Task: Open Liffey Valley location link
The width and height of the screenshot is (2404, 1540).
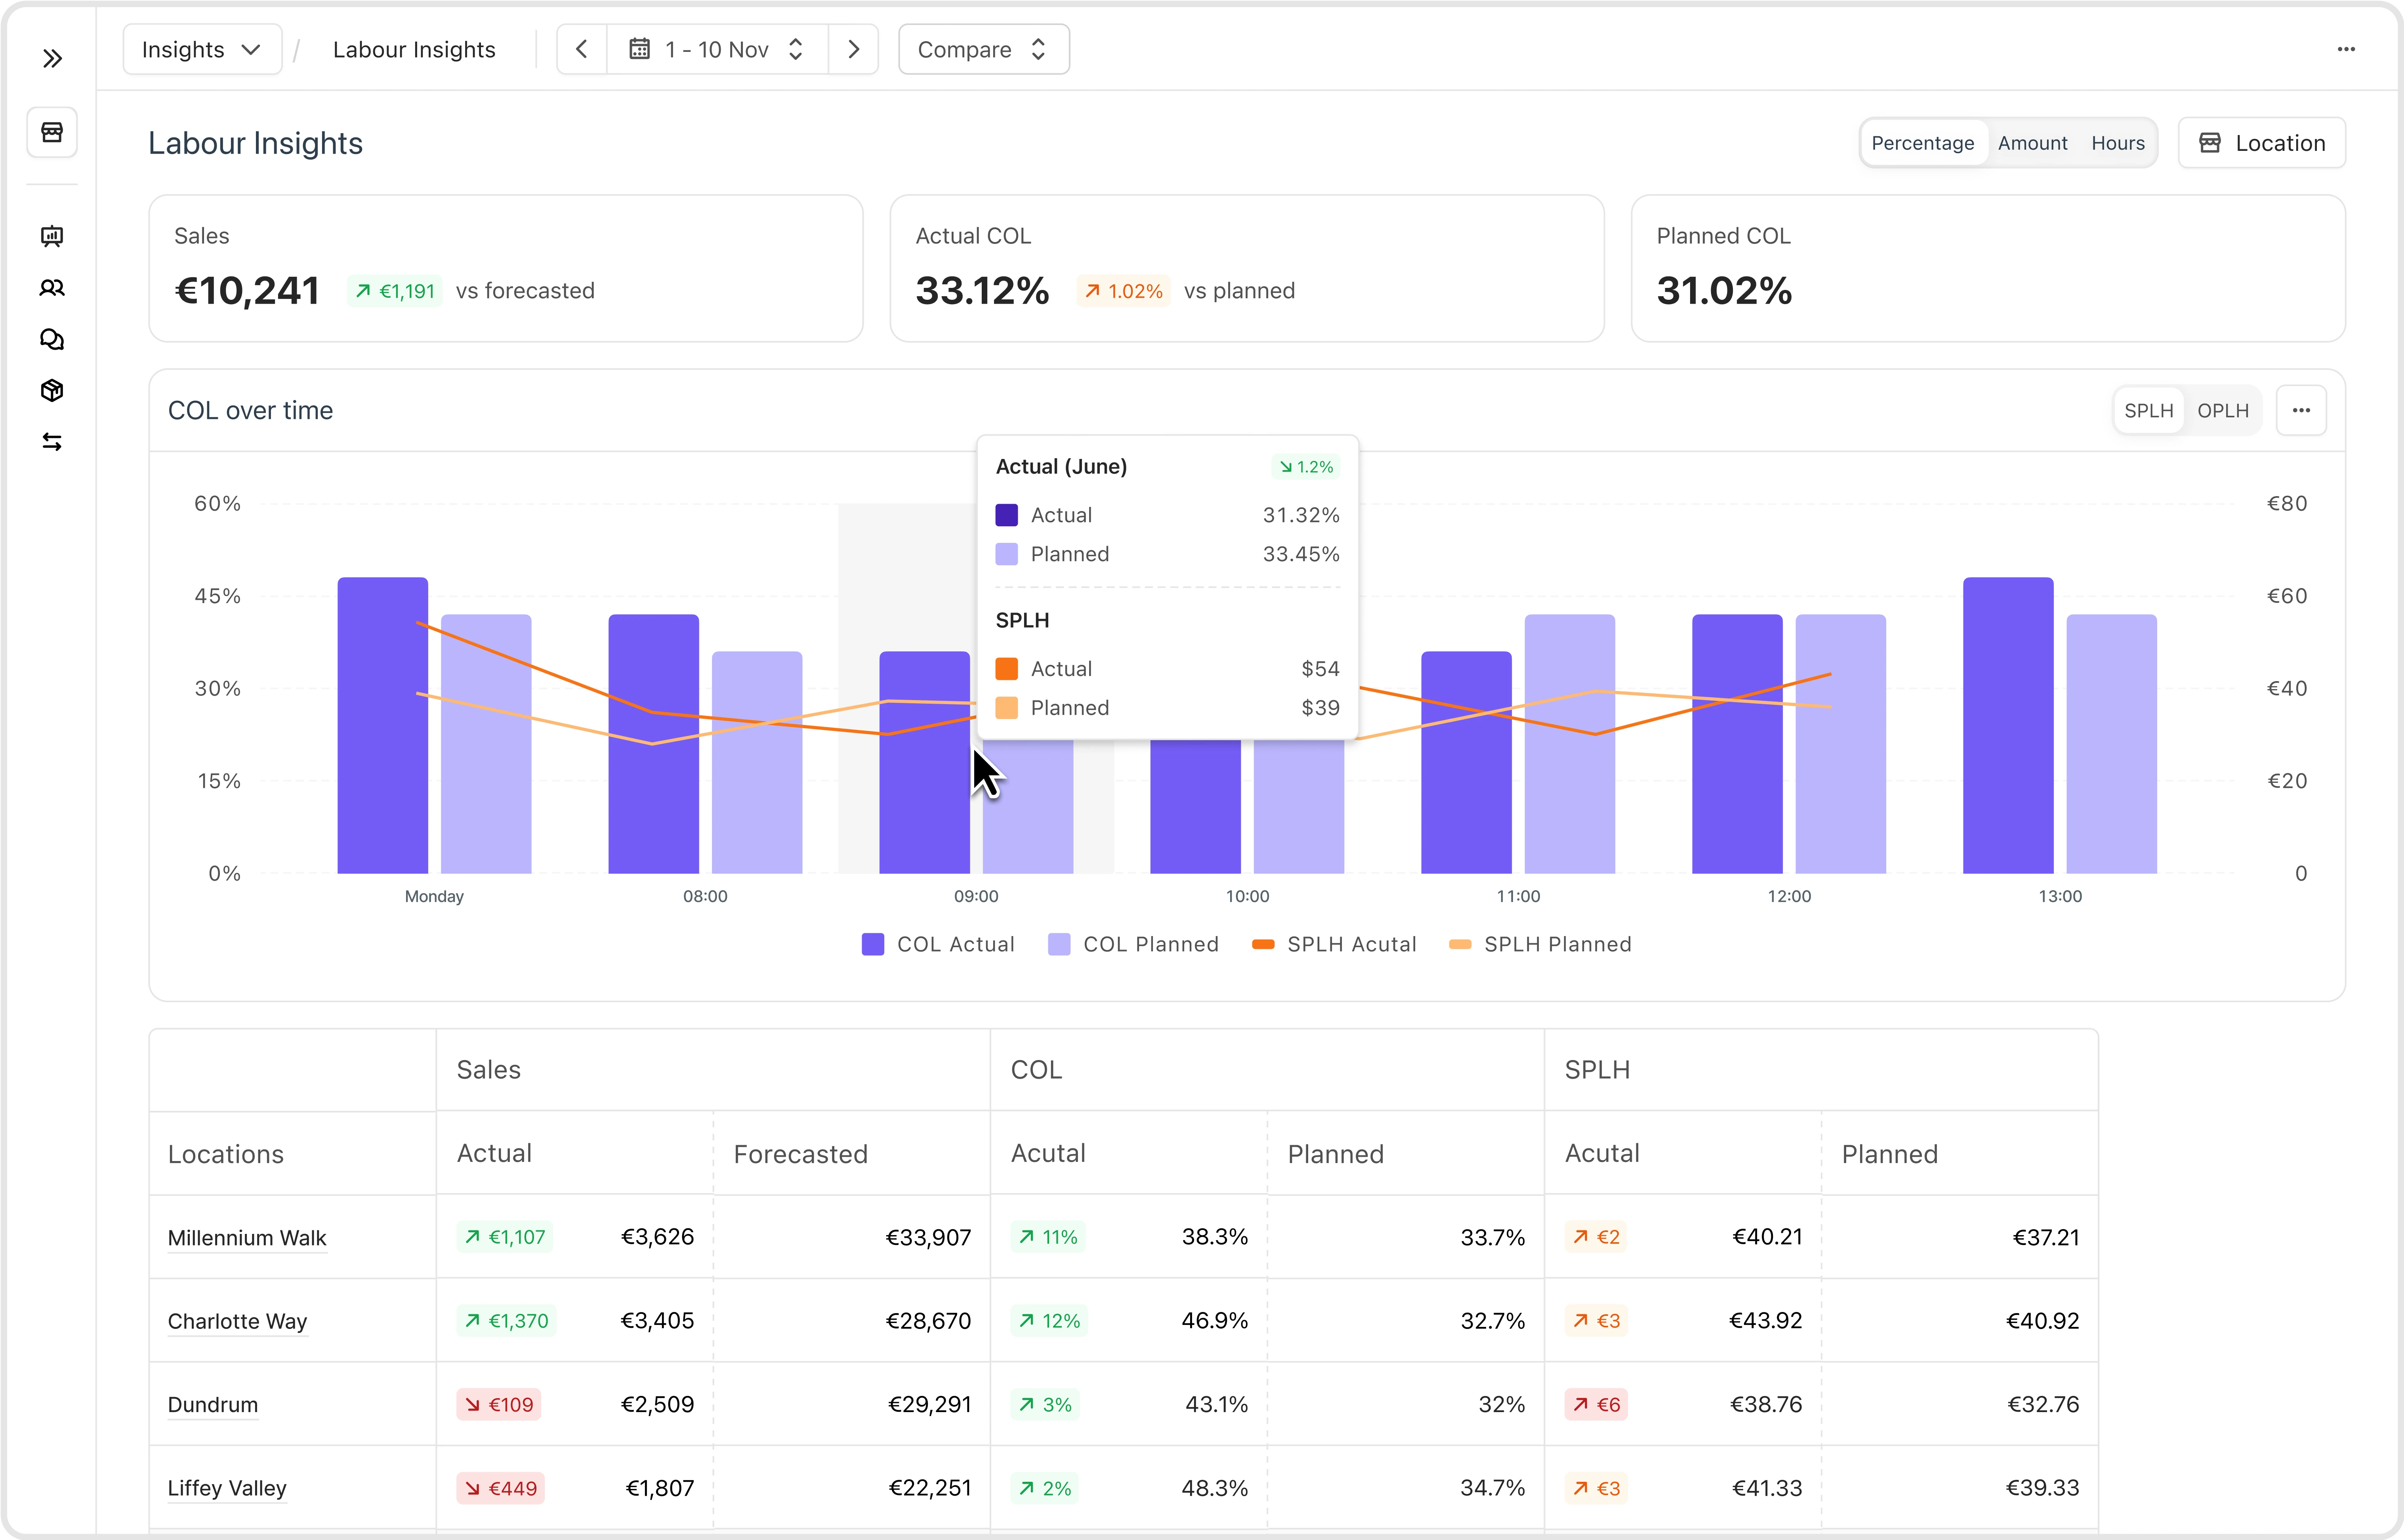Action: 226,1488
